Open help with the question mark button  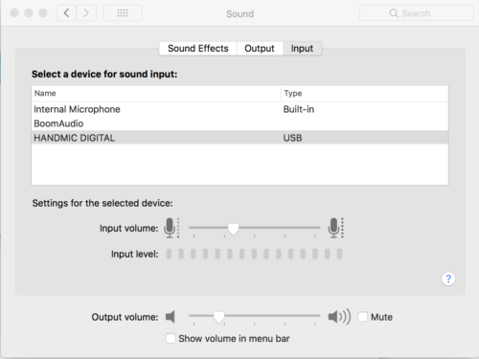(448, 279)
